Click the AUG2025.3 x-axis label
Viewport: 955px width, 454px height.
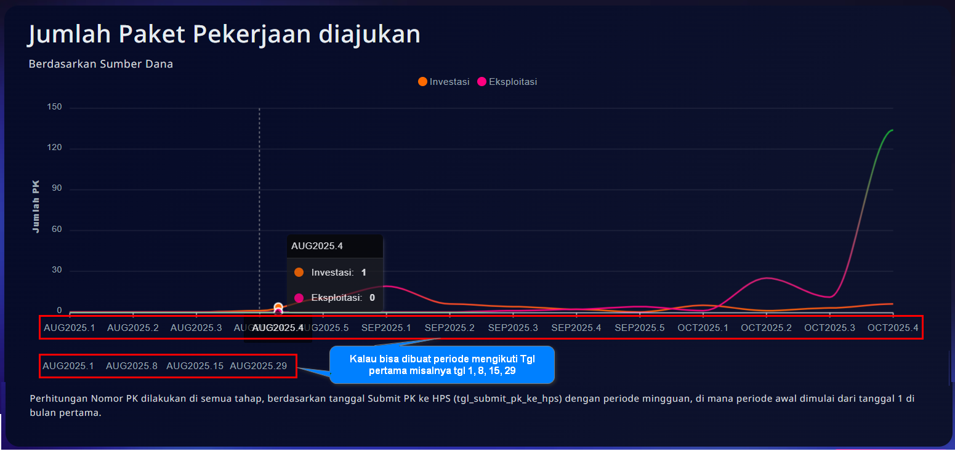point(196,328)
